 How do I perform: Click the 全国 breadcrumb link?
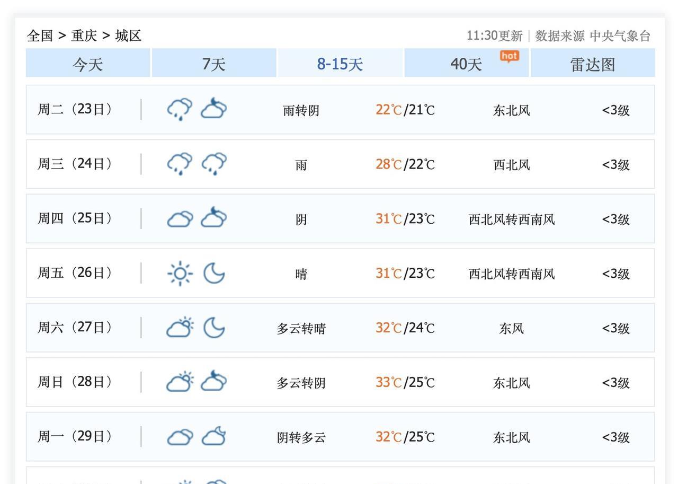pyautogui.click(x=40, y=36)
